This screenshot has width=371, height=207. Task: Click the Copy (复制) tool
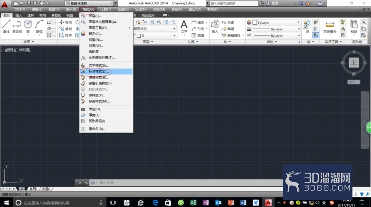coord(66,29)
